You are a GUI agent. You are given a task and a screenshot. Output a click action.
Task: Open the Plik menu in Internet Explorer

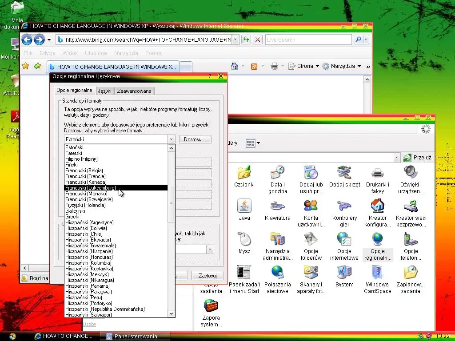(x=28, y=53)
